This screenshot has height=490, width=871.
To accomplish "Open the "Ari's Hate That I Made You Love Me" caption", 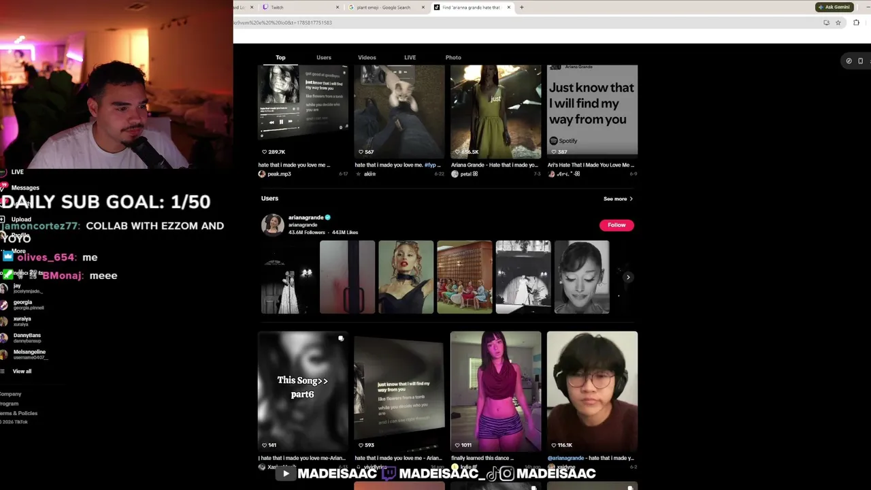I will click(x=592, y=165).
